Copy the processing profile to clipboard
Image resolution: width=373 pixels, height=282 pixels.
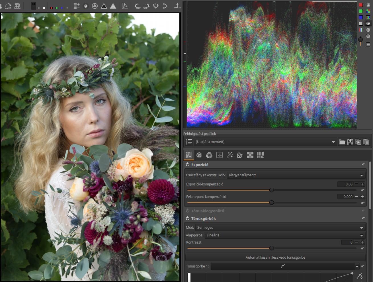point(358,142)
